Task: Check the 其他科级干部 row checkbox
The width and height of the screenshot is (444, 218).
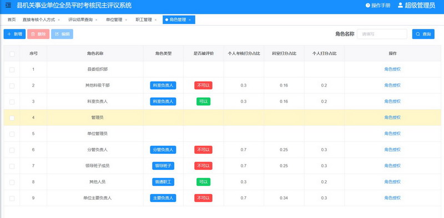Action: click(12, 86)
